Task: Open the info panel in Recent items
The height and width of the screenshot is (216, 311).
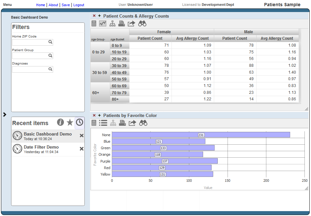Action: pos(60,122)
